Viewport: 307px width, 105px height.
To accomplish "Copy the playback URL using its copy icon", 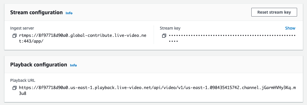I will [x=15, y=88].
